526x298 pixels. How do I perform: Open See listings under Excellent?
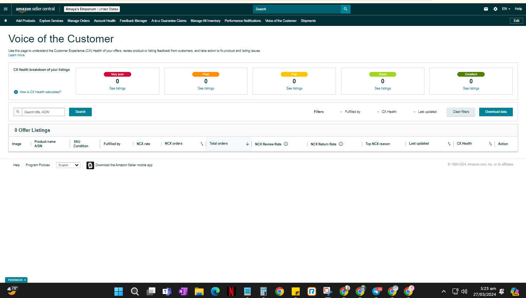[471, 88]
